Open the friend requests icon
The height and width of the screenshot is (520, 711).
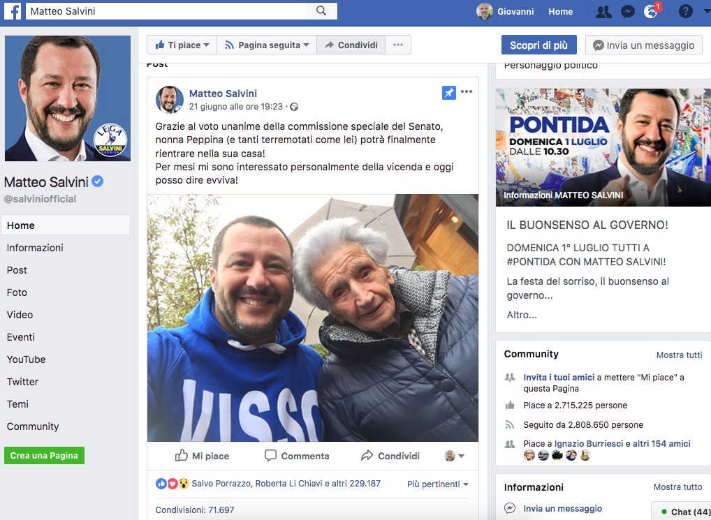[x=603, y=11]
